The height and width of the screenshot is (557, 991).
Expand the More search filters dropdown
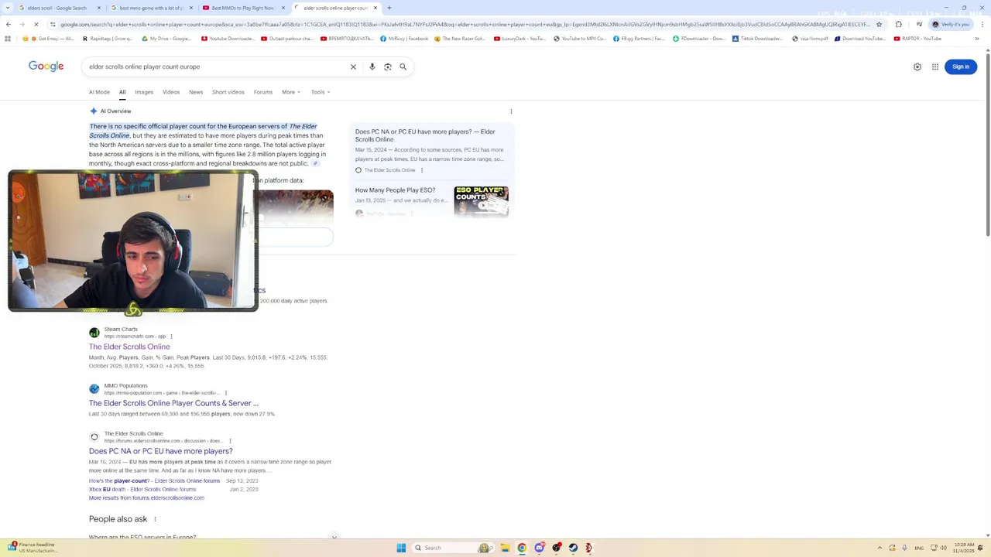[x=291, y=92]
